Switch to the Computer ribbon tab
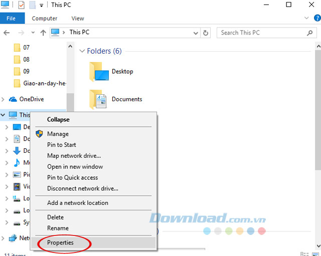Viewport: 321px width, 256px height. (x=45, y=19)
